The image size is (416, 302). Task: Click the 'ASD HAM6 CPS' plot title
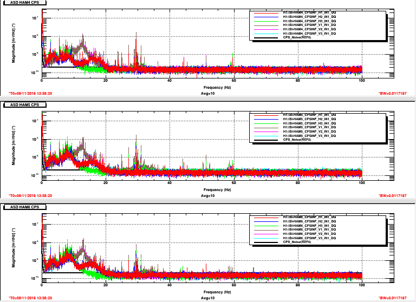click(24, 207)
